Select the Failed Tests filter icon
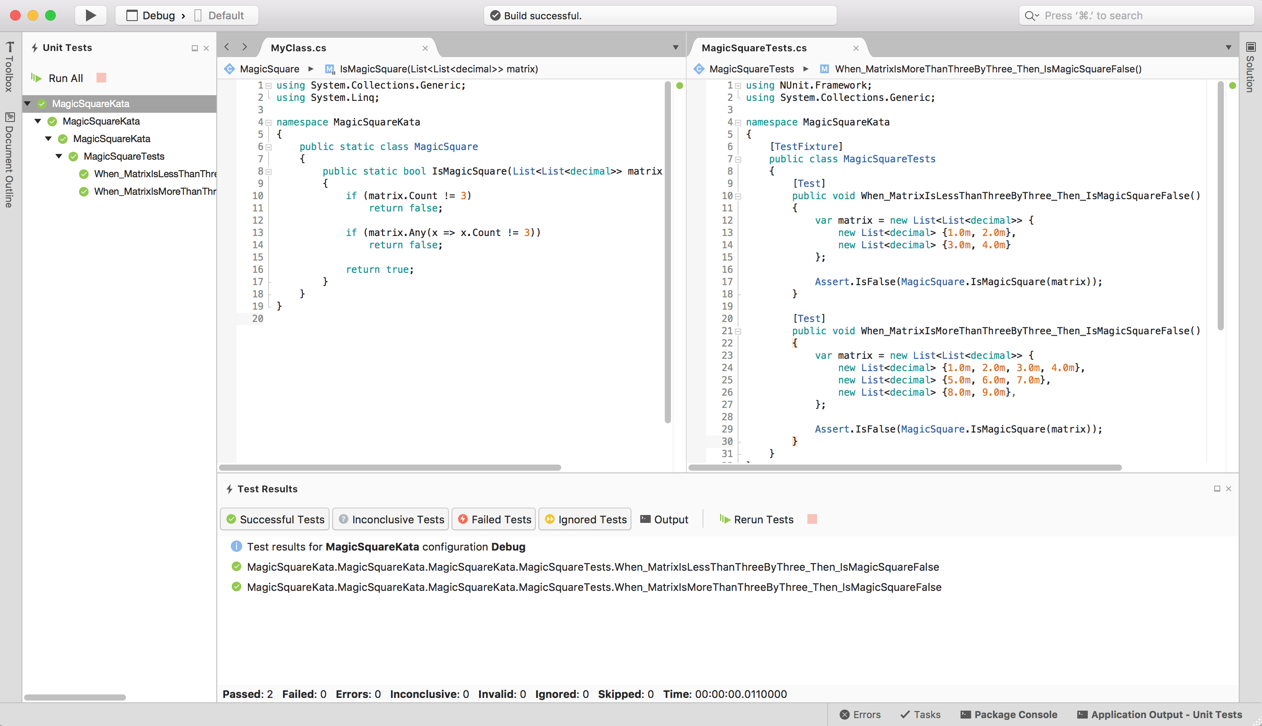 (462, 519)
